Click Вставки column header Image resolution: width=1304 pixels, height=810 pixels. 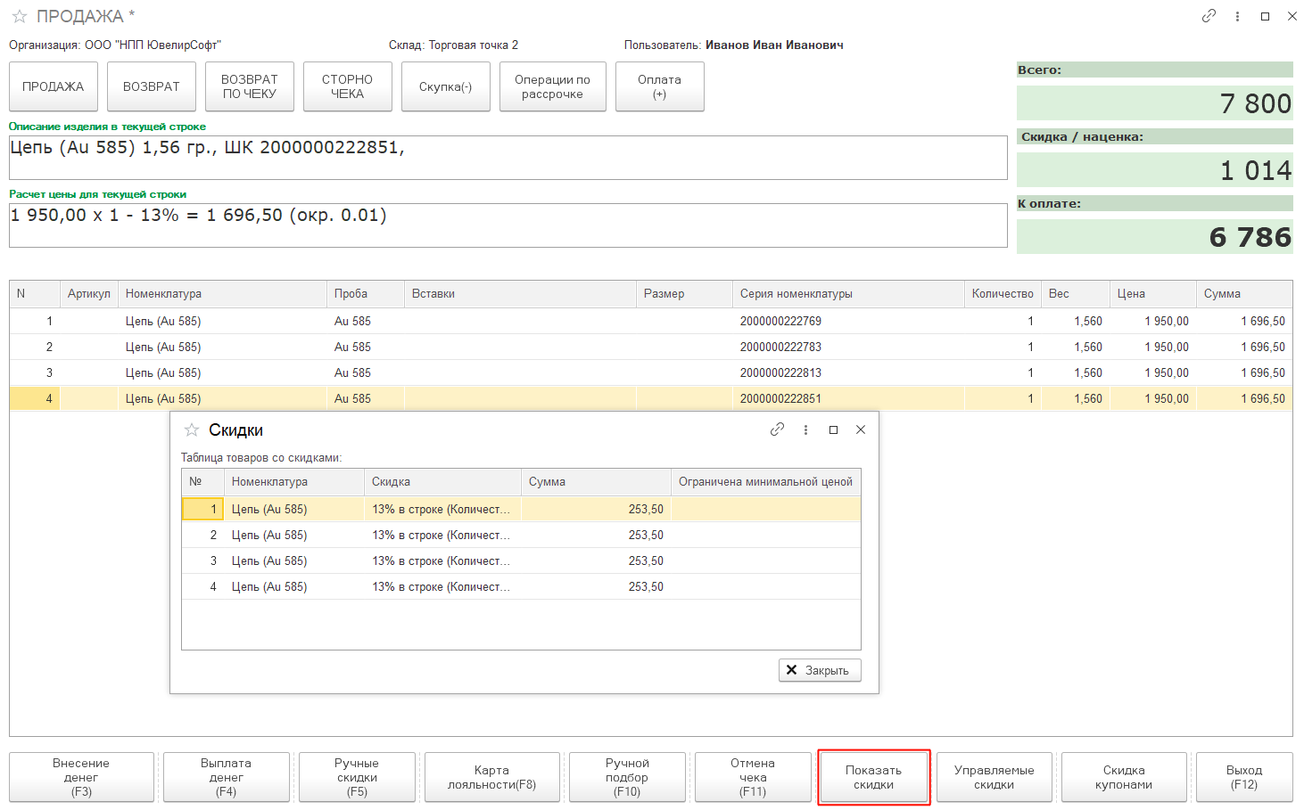coord(521,294)
